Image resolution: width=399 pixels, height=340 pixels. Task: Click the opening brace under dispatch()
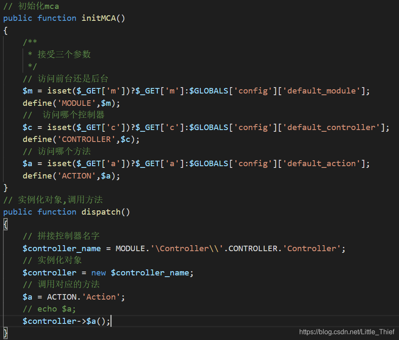click(x=6, y=224)
